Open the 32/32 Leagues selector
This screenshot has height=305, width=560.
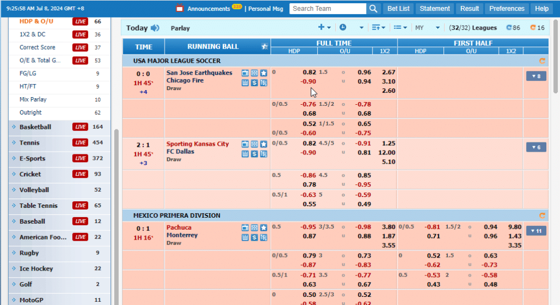click(473, 28)
